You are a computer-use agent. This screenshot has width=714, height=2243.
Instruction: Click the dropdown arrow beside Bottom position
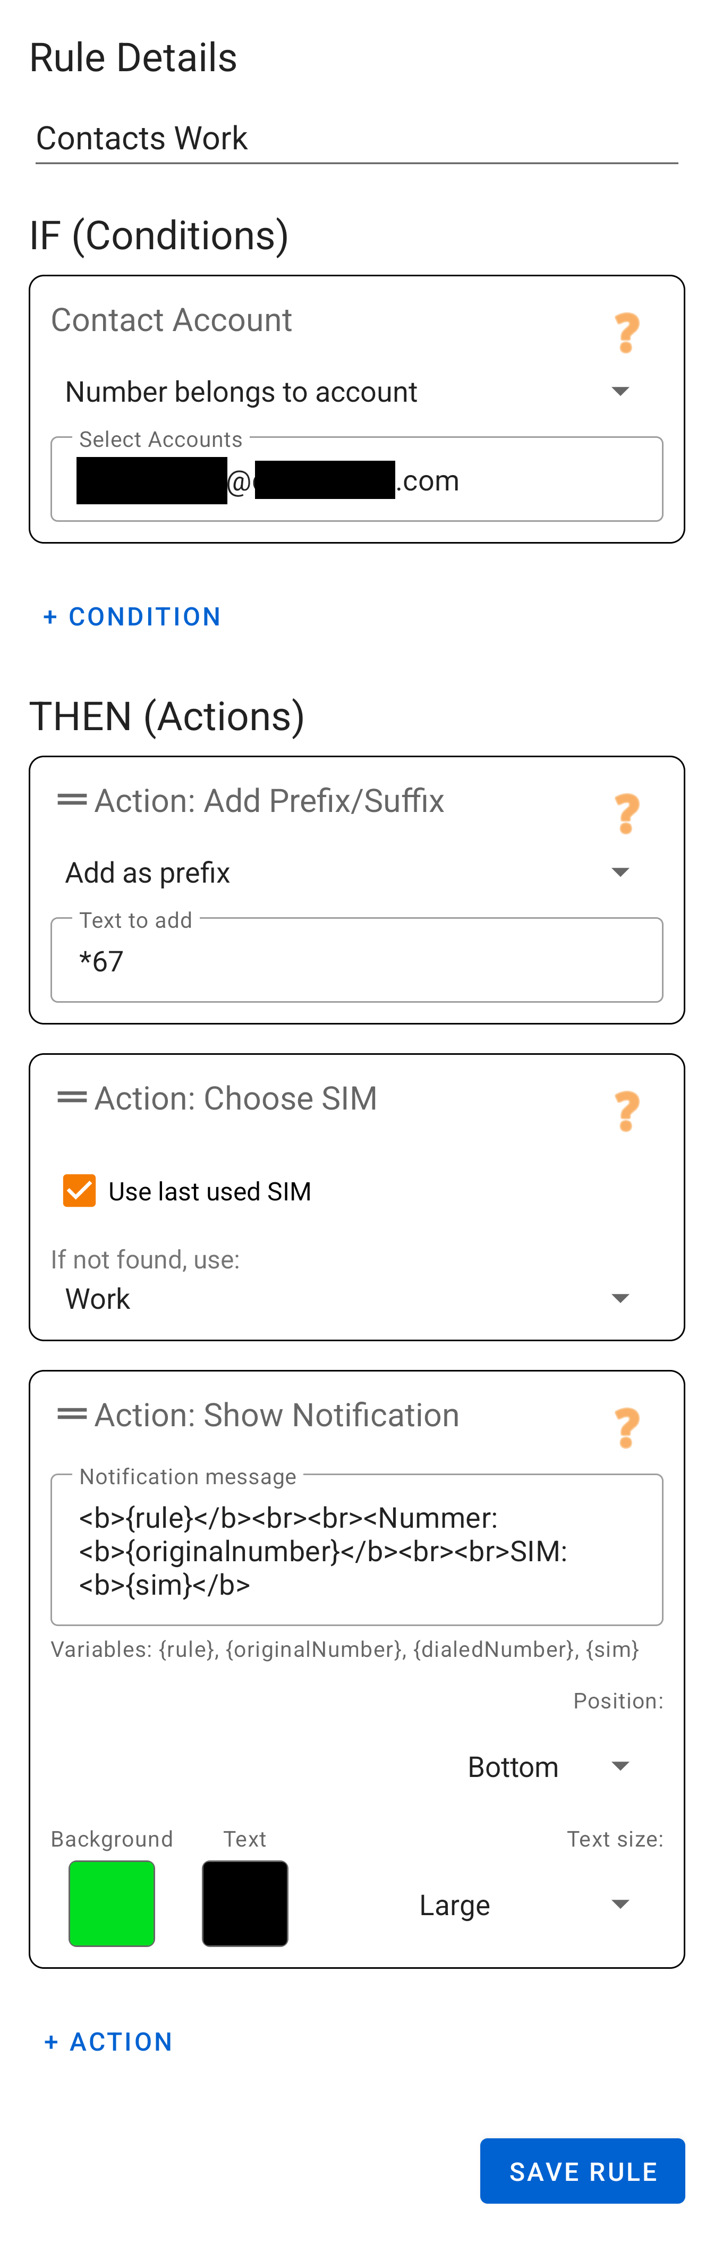pyautogui.click(x=620, y=1767)
